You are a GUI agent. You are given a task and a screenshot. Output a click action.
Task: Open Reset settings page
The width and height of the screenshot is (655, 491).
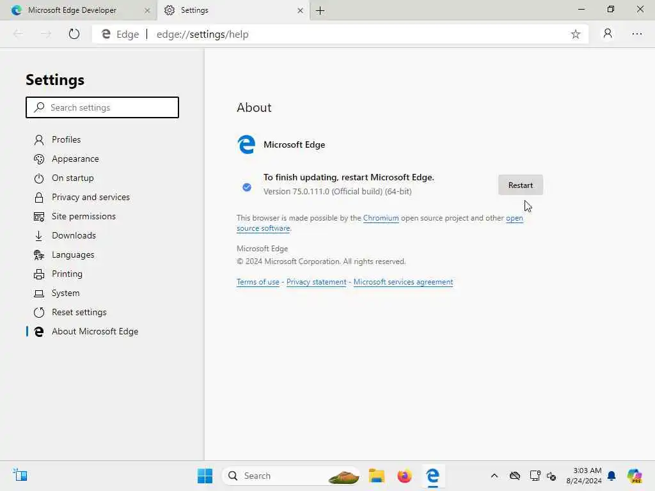[x=79, y=312]
